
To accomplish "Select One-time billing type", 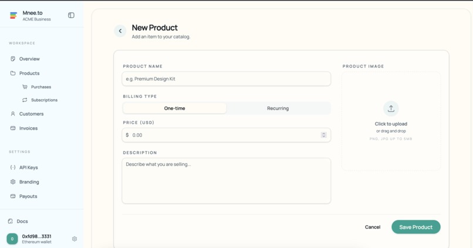I will pos(175,108).
